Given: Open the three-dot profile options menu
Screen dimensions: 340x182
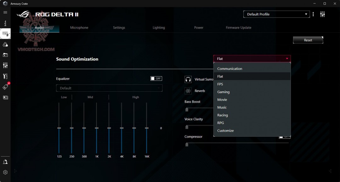Looking at the screenshot, I should [313, 14].
